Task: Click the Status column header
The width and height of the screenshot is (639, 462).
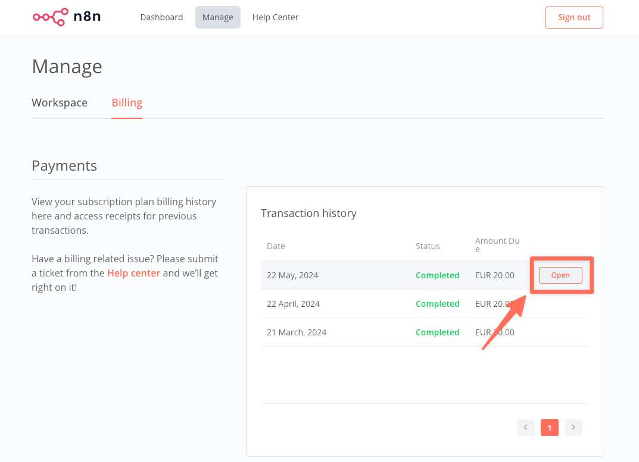Action: pos(428,246)
